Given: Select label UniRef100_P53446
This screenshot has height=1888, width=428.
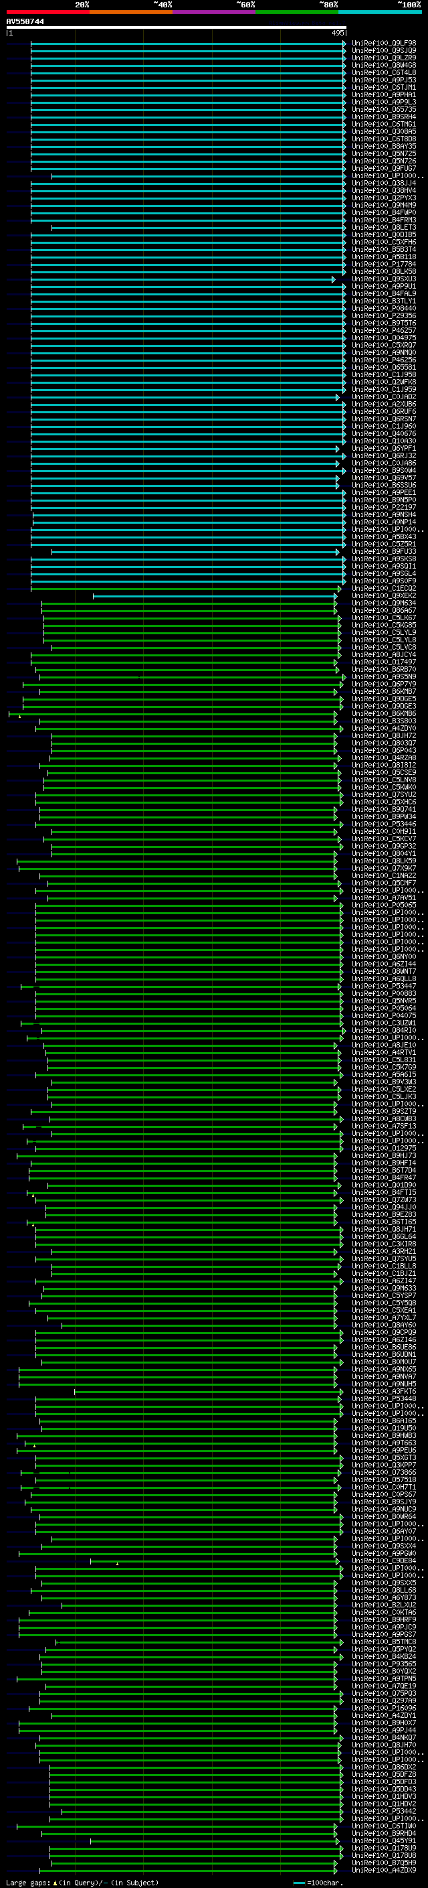Looking at the screenshot, I should 384,824.
